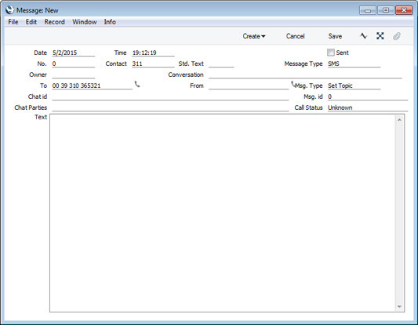Screen dimensions: 418x325
Task: Open the paperclip attachments icon
Action: pos(397,36)
